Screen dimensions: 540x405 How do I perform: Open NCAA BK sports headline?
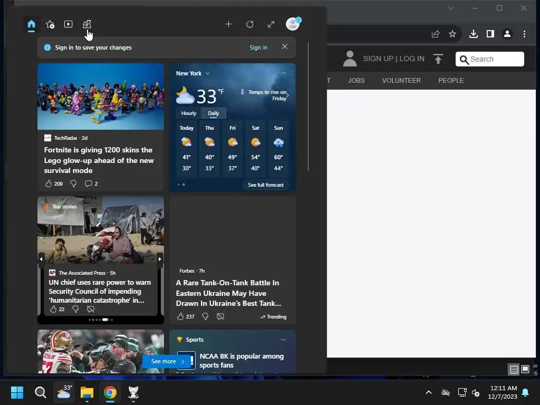coord(242,361)
